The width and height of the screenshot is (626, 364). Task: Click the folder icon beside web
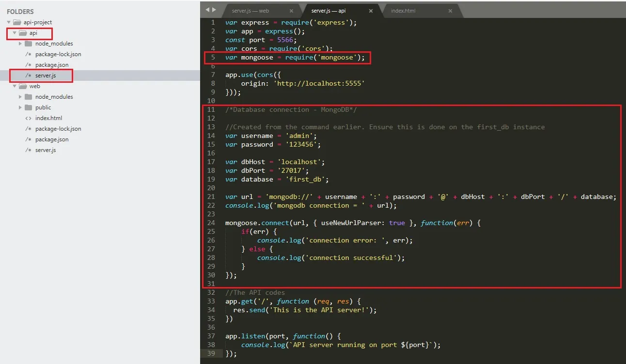pyautogui.click(x=23, y=86)
